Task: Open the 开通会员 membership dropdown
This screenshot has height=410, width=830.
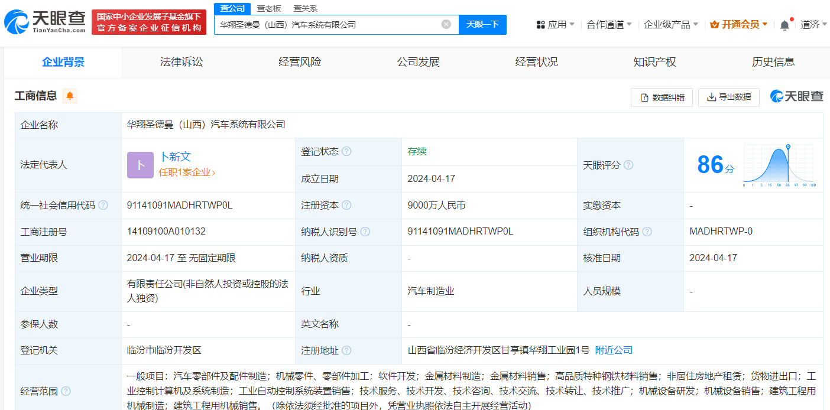Action: click(739, 24)
